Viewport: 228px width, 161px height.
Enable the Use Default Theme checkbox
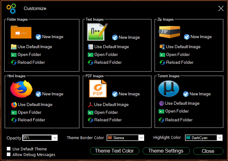pos(8,148)
